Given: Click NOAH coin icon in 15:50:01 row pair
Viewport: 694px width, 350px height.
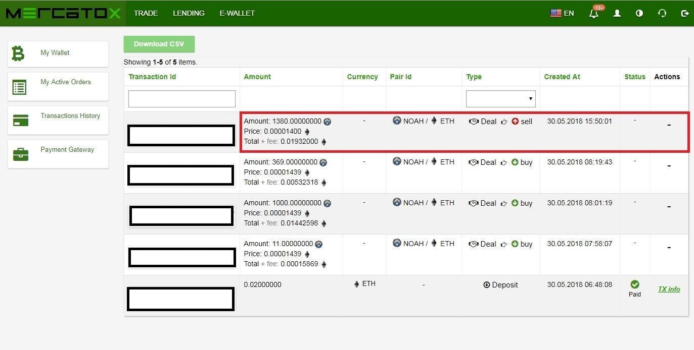Looking at the screenshot, I should click(397, 121).
